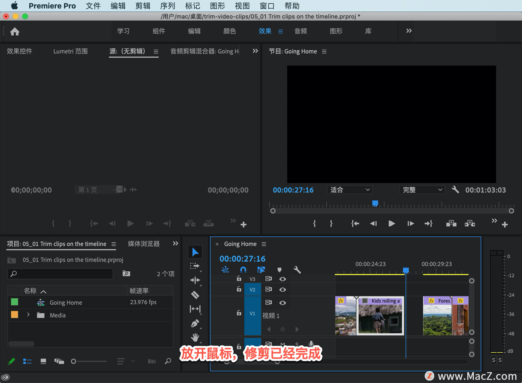Screen dimensions: 522x383
Task: Click the Home icon
Action: (15, 32)
